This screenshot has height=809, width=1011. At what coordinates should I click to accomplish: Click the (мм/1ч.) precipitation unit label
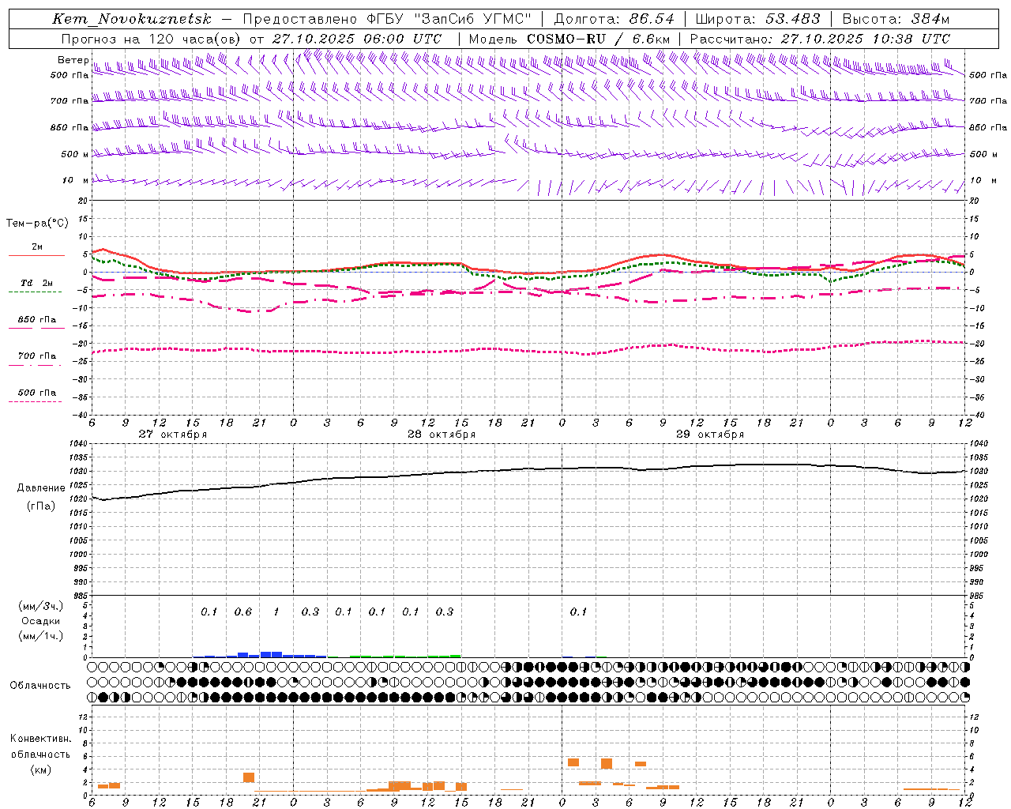pyautogui.click(x=40, y=636)
